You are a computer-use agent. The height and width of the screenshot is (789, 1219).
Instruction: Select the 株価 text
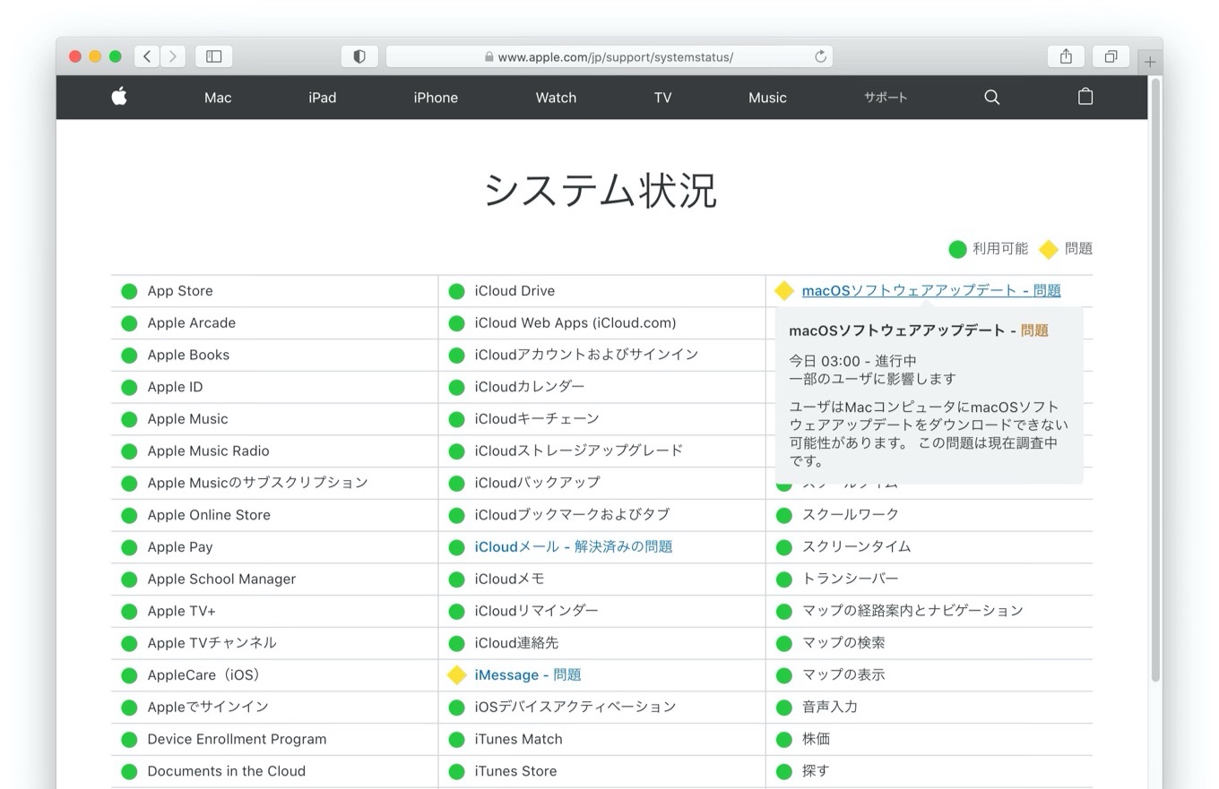816,739
